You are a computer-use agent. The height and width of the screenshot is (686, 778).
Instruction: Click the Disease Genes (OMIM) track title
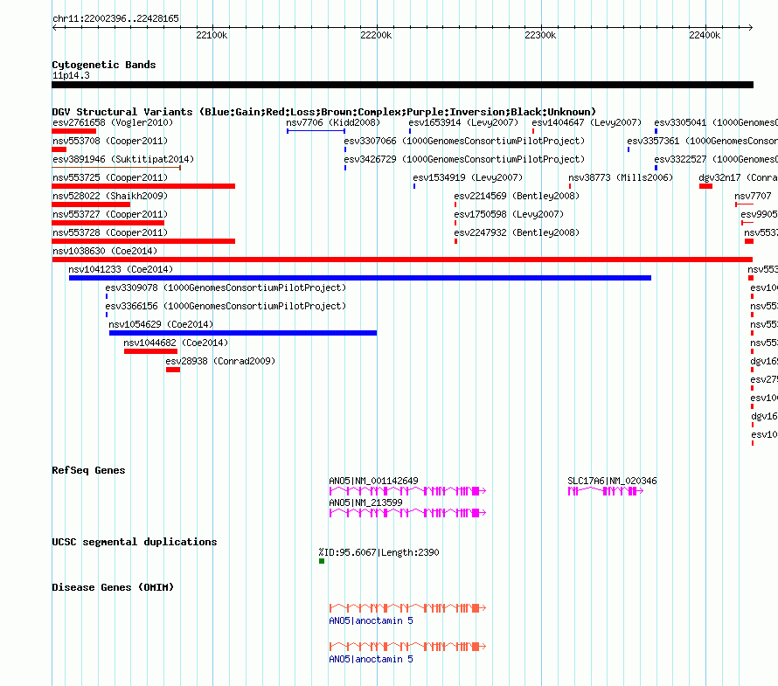[x=113, y=587]
